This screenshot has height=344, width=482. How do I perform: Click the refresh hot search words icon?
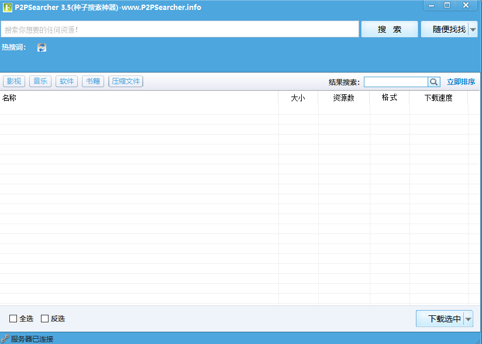(x=41, y=47)
